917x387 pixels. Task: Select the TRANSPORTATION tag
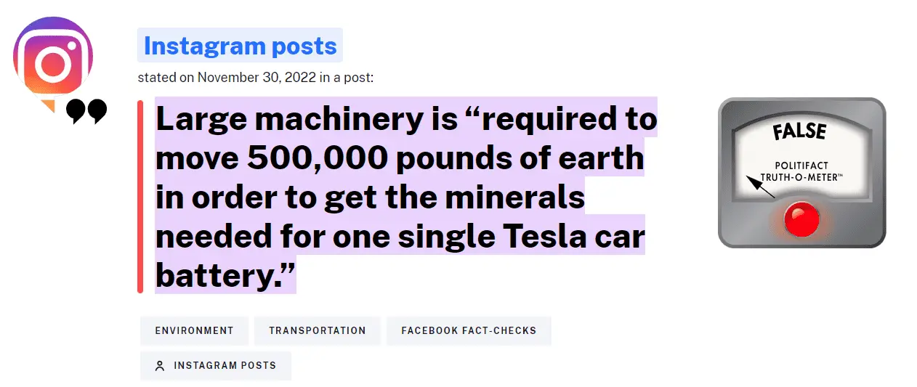(317, 330)
